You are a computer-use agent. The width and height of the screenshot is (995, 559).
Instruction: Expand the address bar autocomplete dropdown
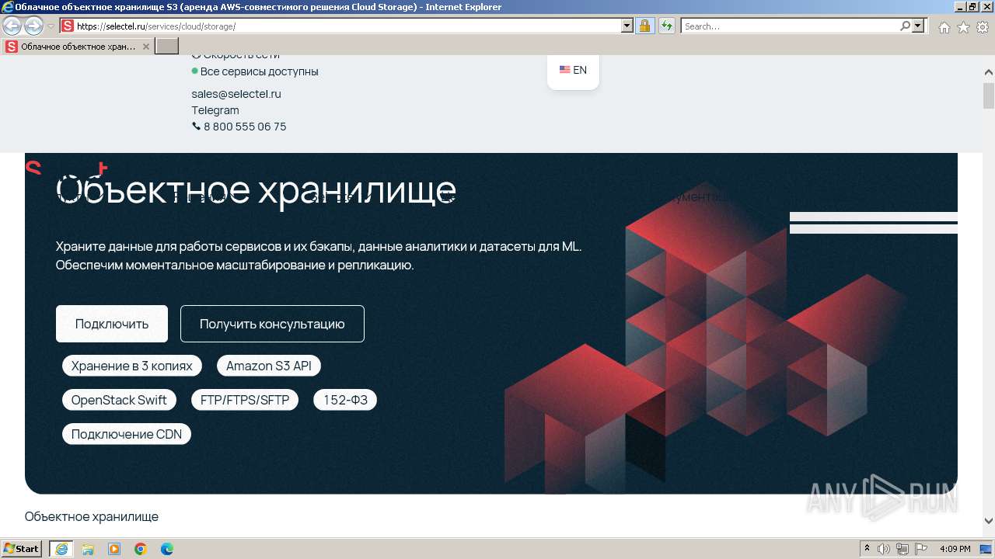(x=627, y=26)
